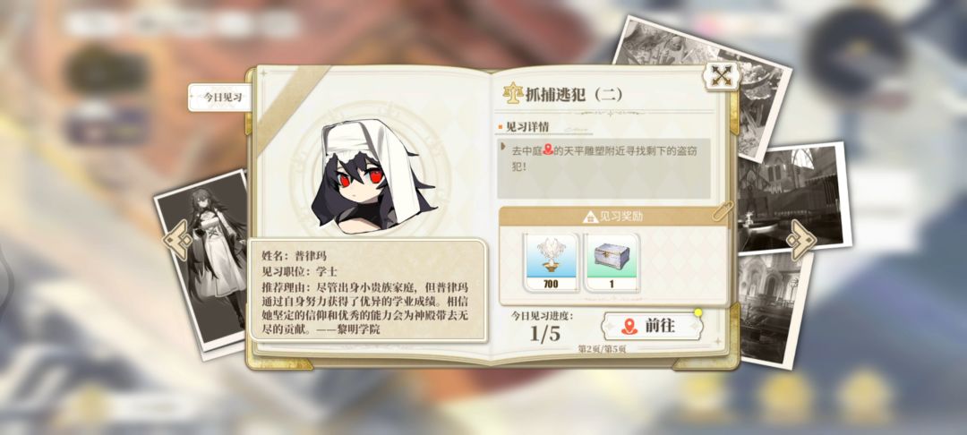Close the book with crossed-arrows icon
This screenshot has width=967, height=435.
click(x=720, y=76)
